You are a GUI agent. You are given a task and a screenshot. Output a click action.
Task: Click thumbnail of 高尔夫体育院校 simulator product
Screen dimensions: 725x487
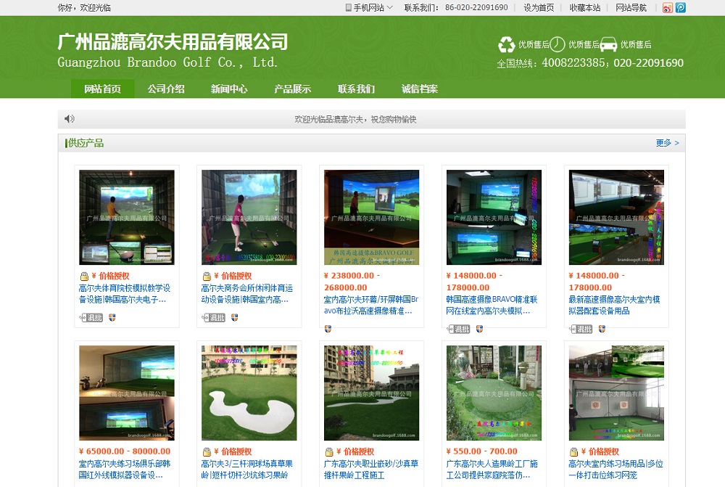pos(127,217)
